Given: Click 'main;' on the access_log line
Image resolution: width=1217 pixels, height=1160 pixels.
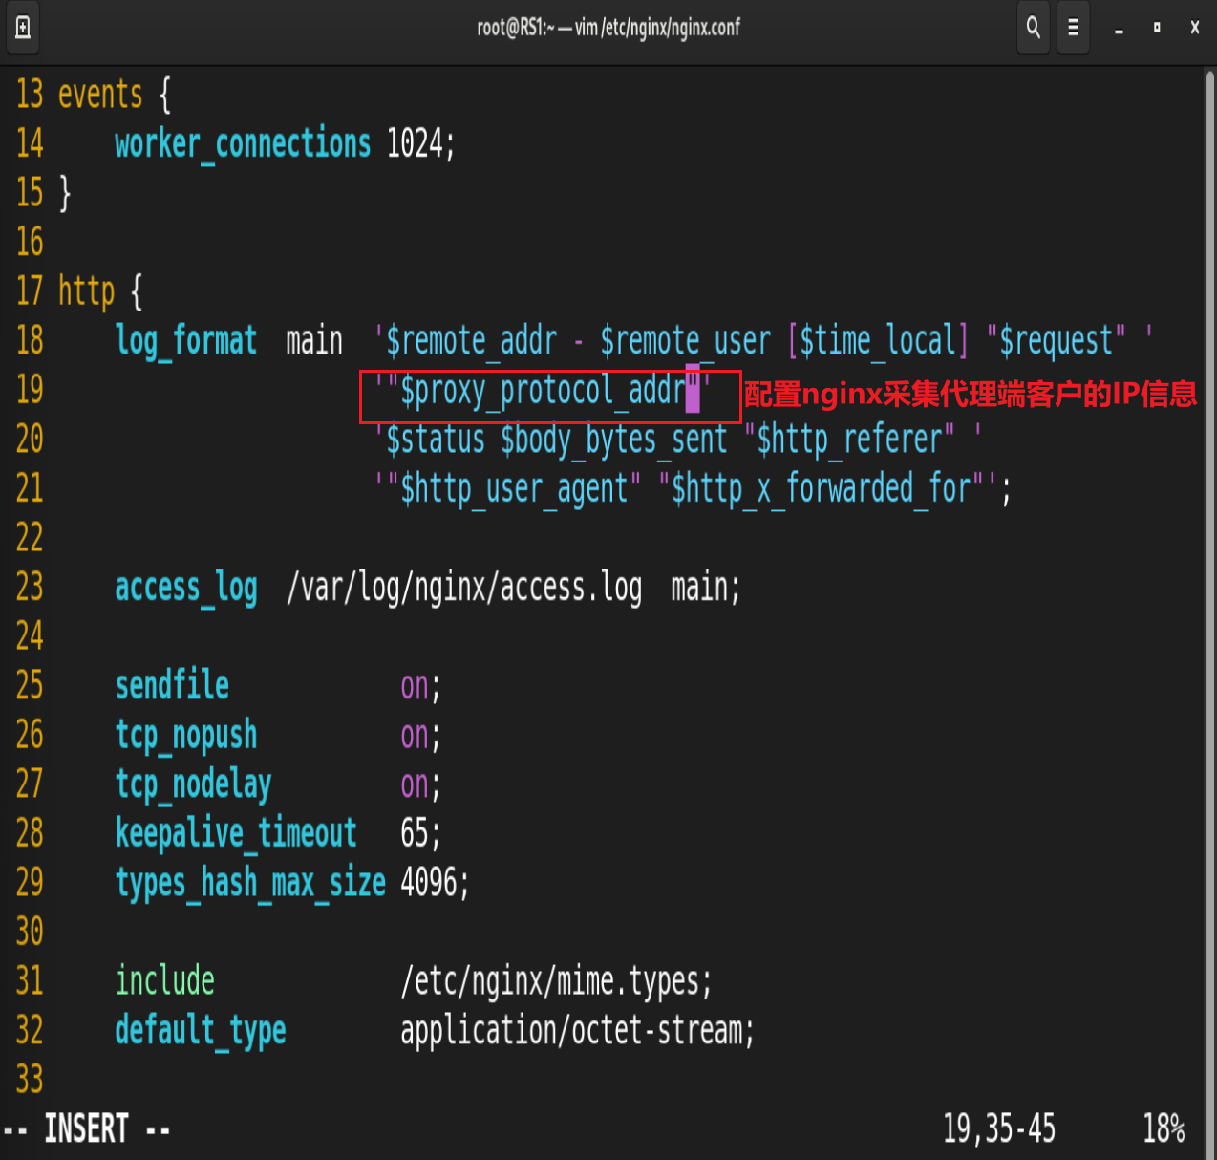Looking at the screenshot, I should [x=706, y=588].
